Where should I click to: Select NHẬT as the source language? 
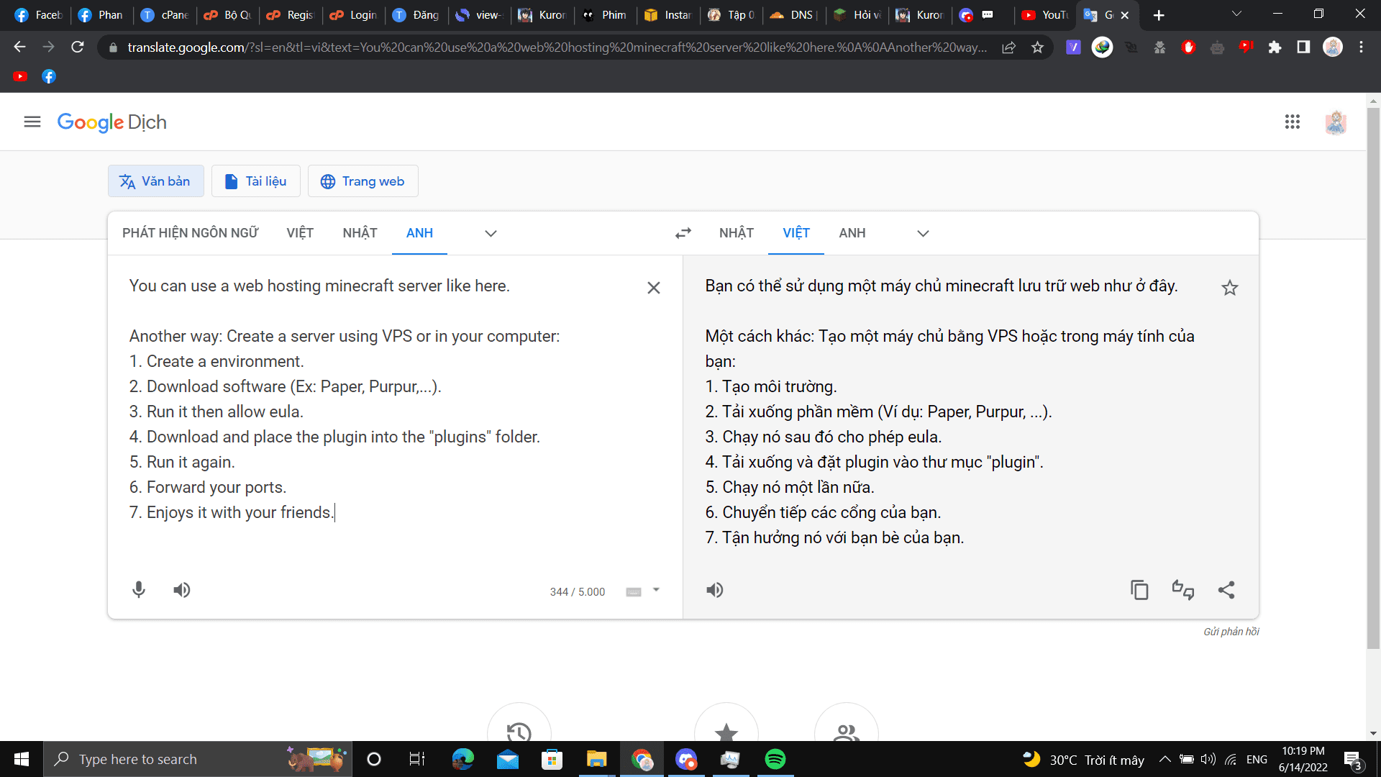[x=360, y=233]
